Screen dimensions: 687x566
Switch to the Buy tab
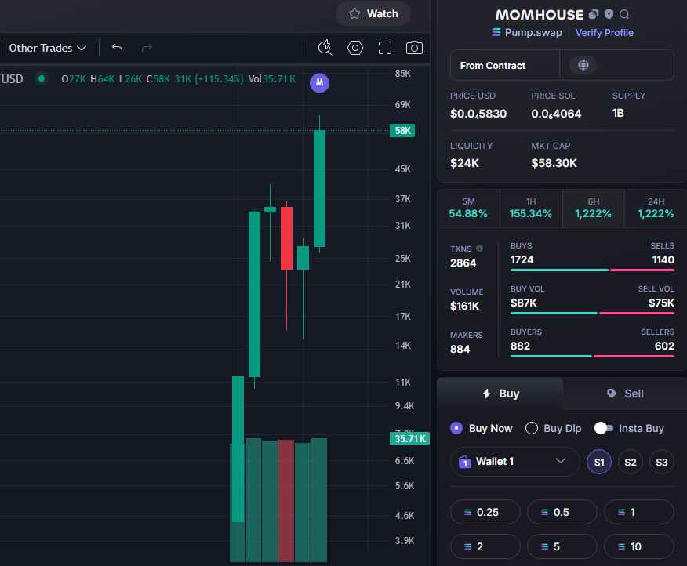click(x=500, y=394)
